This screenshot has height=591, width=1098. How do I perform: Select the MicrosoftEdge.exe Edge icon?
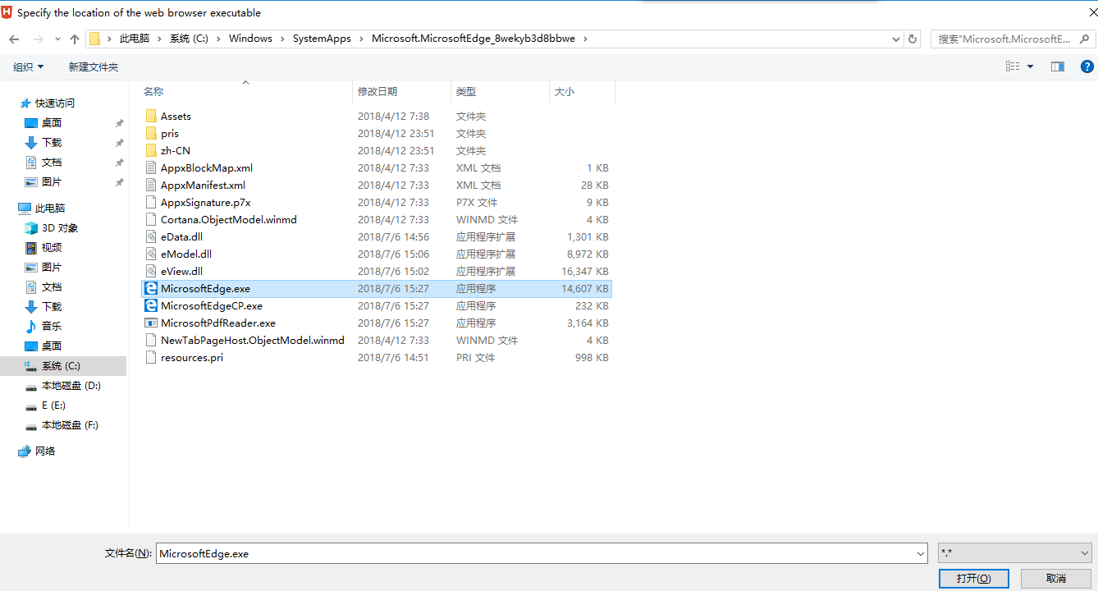tap(150, 288)
